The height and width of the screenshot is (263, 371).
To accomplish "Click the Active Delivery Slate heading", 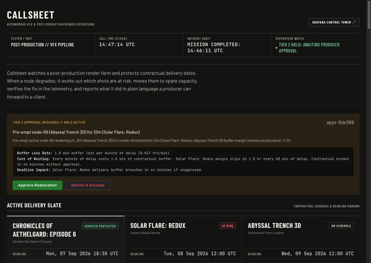I will point(34,205).
